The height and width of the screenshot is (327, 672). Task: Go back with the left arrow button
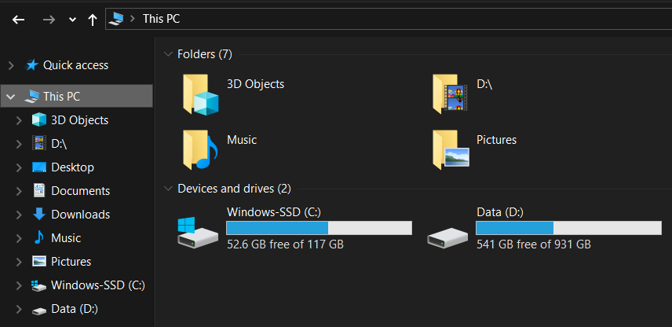(18, 20)
